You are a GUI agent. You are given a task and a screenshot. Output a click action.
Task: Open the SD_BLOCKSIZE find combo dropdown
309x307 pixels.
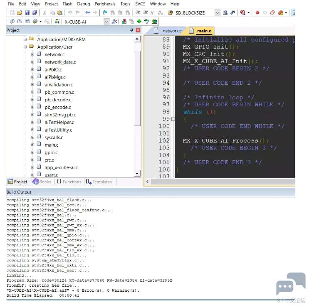(217, 13)
